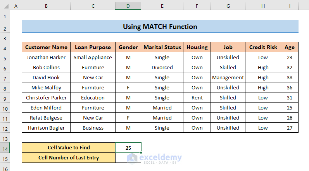Click the Using MATCH Function title
309x171 pixels.
(160, 27)
